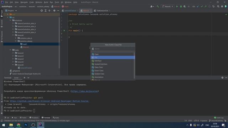
Task: Open the File menu
Action: click(6, 2)
